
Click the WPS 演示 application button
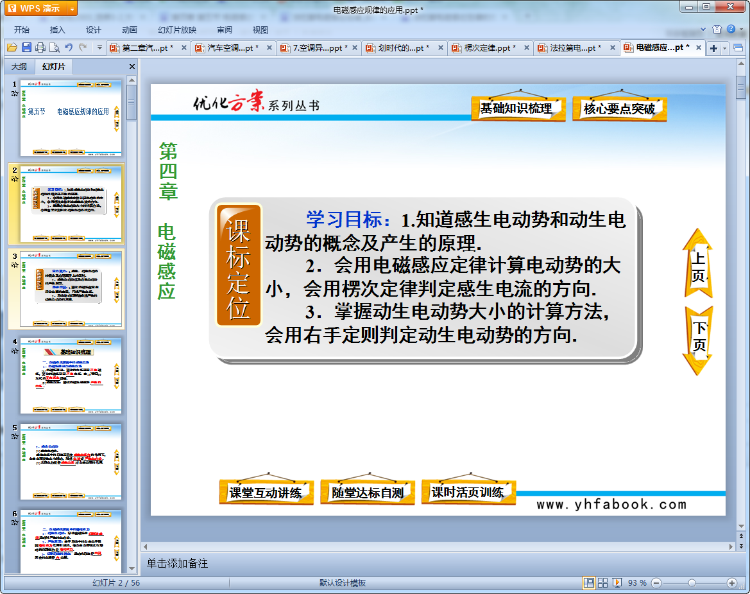coord(36,8)
